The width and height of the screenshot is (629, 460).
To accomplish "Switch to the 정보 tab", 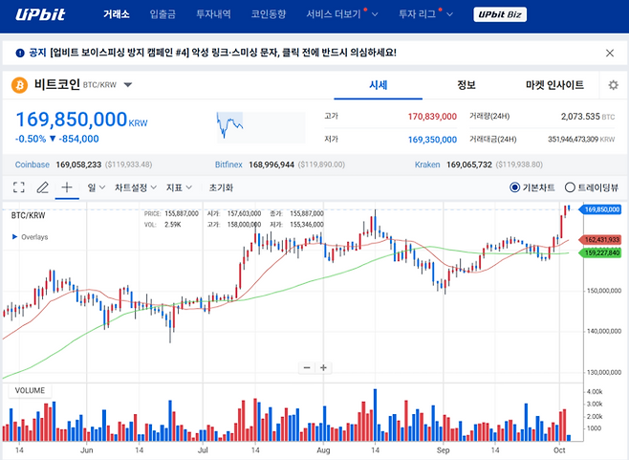I will pos(466,85).
